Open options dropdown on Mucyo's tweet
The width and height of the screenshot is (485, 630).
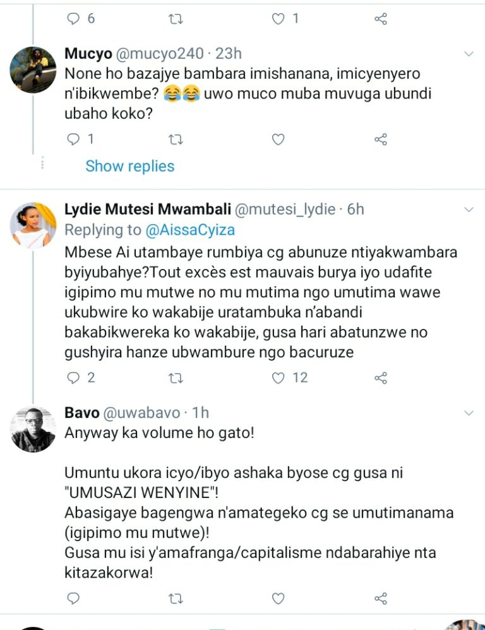point(469,54)
